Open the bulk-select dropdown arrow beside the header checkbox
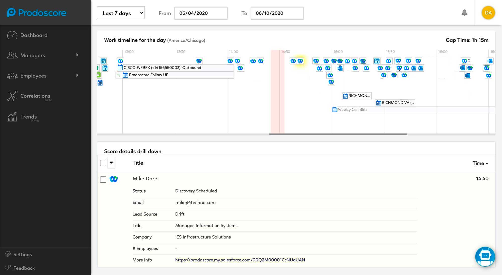 click(x=111, y=162)
